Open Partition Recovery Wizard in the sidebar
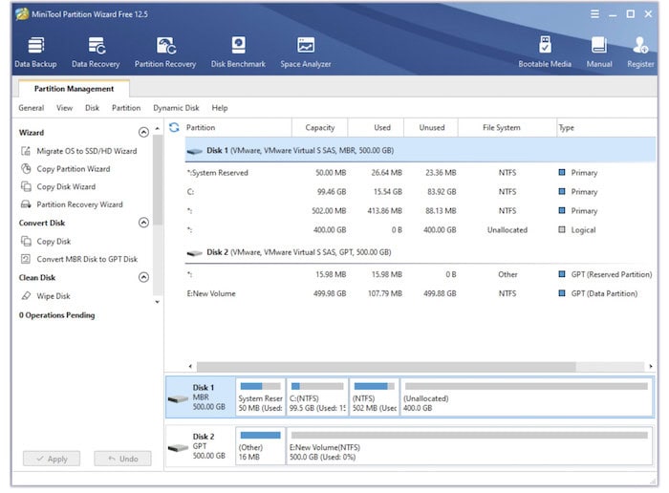This screenshot has width=669, height=493. coord(72,204)
